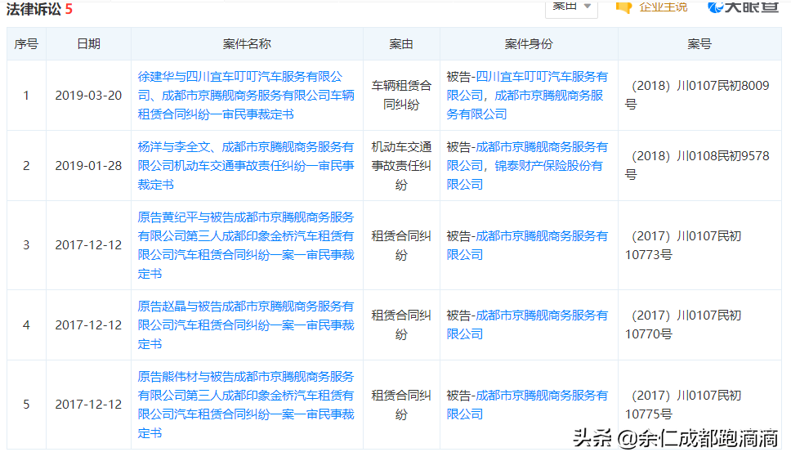Image resolution: width=791 pixels, height=461 pixels.
Task: Select sequence number 5 cell
Action: tap(26, 405)
